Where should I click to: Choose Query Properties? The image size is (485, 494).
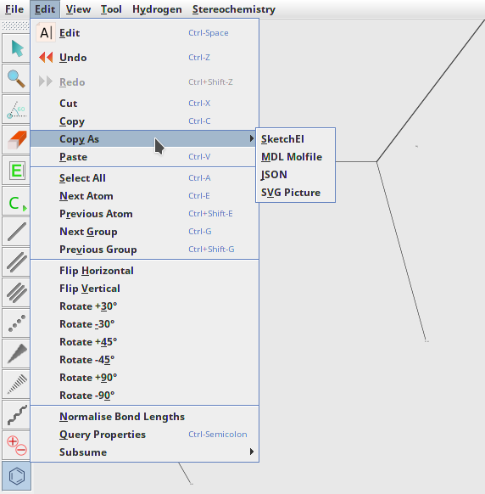(x=145, y=434)
